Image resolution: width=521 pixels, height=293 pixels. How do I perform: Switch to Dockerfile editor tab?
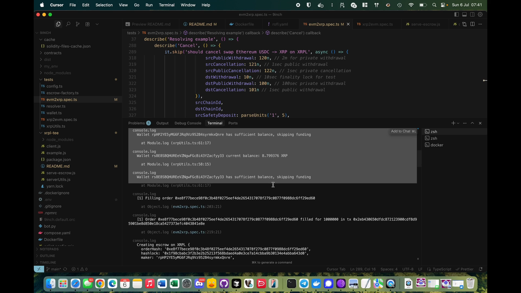[x=244, y=24]
